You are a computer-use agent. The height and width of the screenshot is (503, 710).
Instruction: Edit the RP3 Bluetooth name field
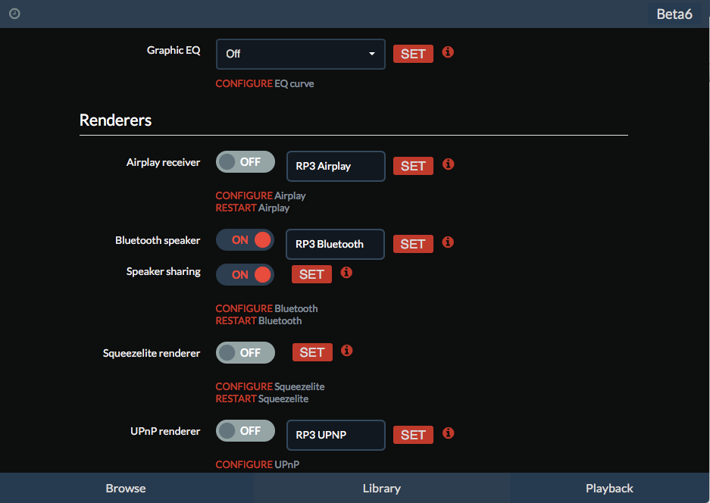[x=335, y=244]
